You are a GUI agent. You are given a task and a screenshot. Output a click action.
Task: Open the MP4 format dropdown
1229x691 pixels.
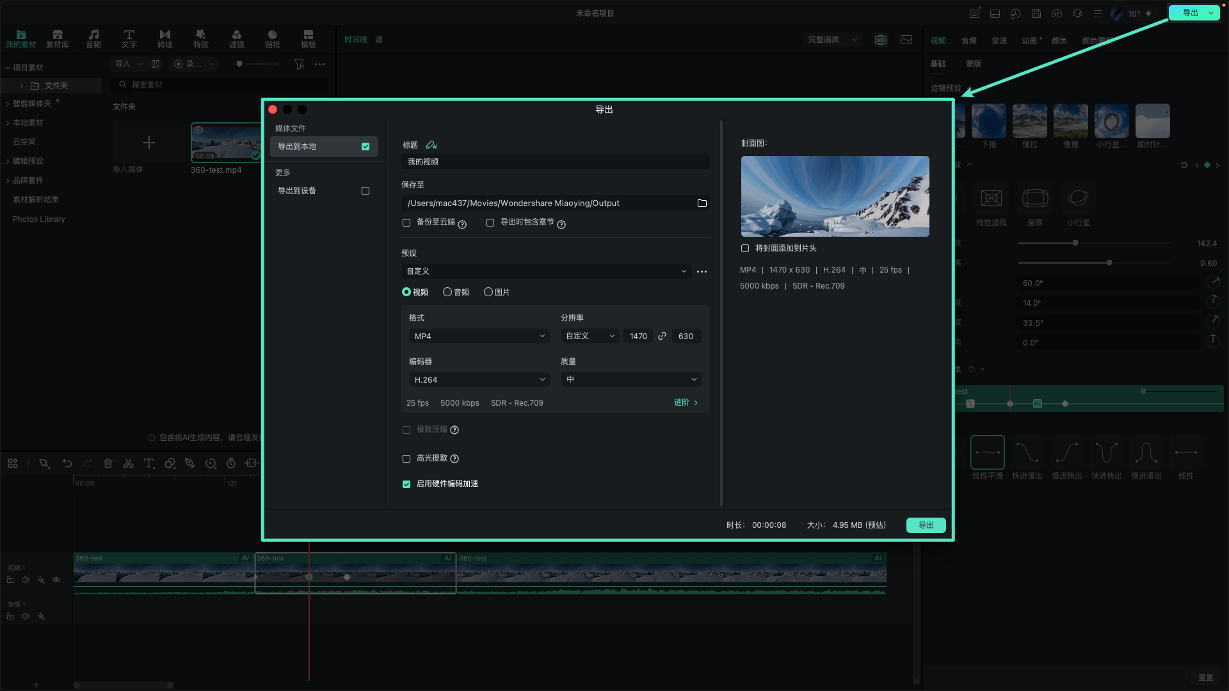(x=479, y=336)
